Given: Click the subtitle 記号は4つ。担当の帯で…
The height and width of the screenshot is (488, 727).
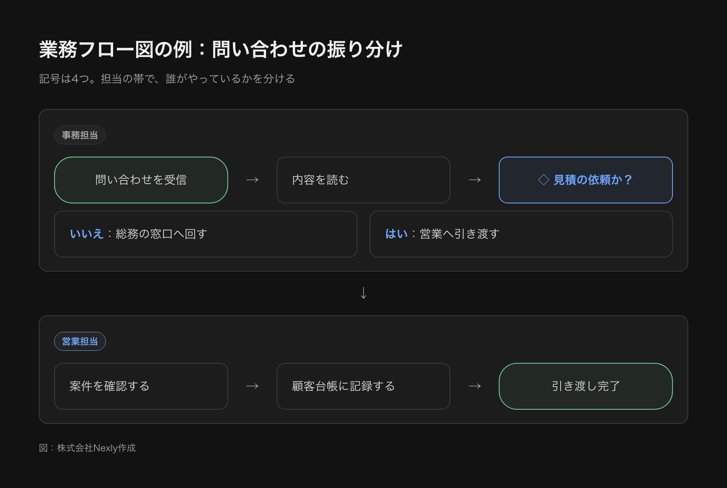Looking at the screenshot, I should point(167,79).
